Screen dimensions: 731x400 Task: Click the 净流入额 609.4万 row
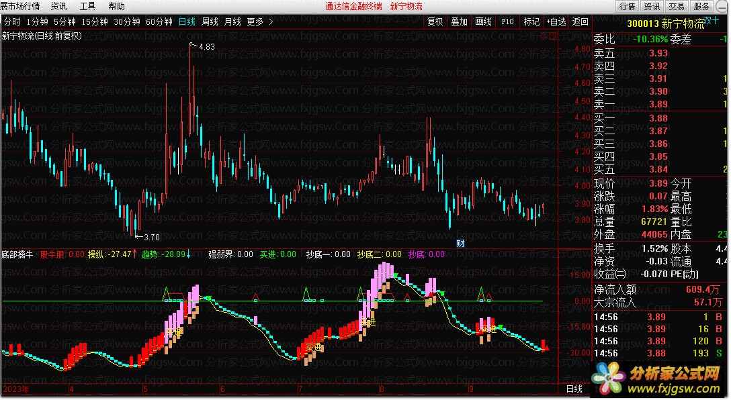[659, 290]
